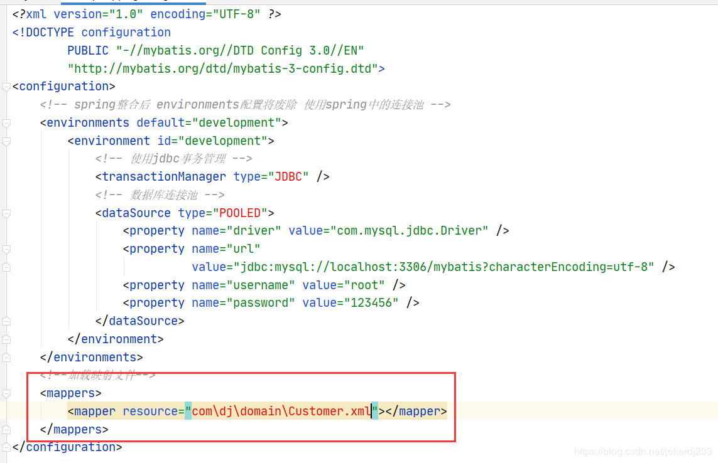Click the </configuration> closing tag text
The height and width of the screenshot is (463, 718).
(67, 447)
